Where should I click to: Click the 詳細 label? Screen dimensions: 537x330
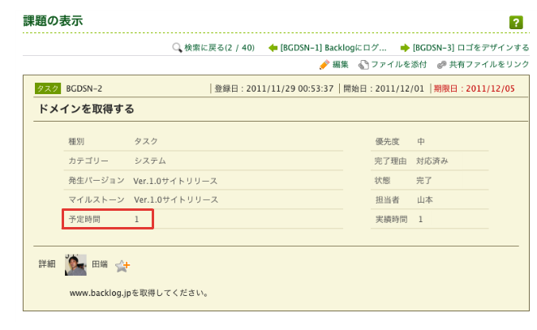coord(47,264)
